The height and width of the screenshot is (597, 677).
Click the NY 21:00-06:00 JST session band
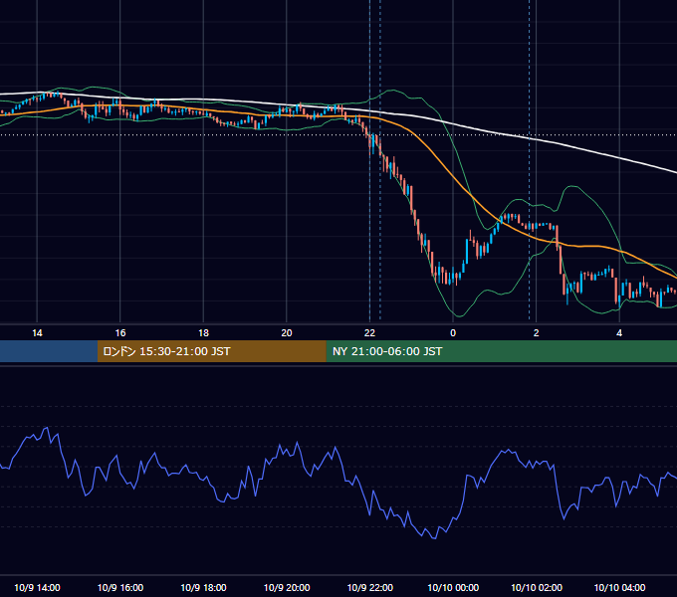[501, 351]
